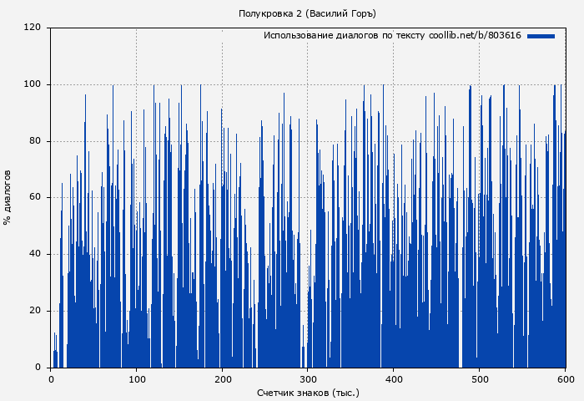The image size is (584, 401).
Task: Select the 500 tick on the horizontal axis
Action: [480, 379]
